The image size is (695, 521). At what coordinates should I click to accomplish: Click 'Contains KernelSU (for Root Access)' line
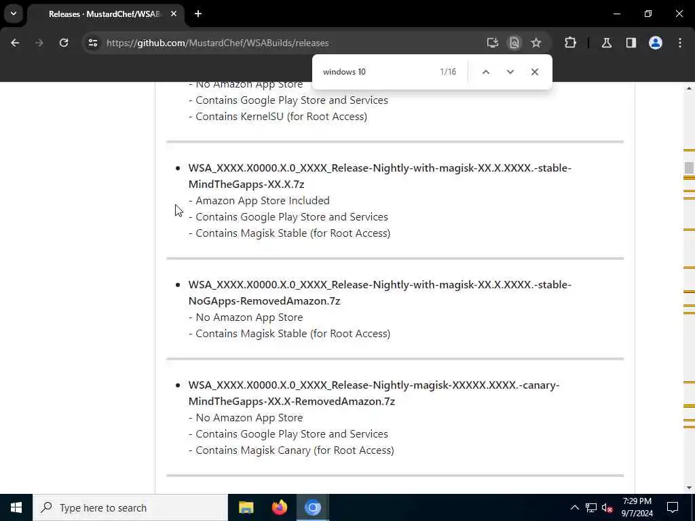[x=278, y=117]
